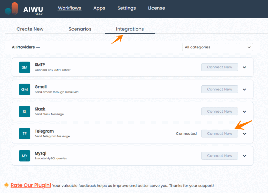Viewport: 268px width, 193px height.
Task: Click Connect New for Telegram
Action: [219, 134]
